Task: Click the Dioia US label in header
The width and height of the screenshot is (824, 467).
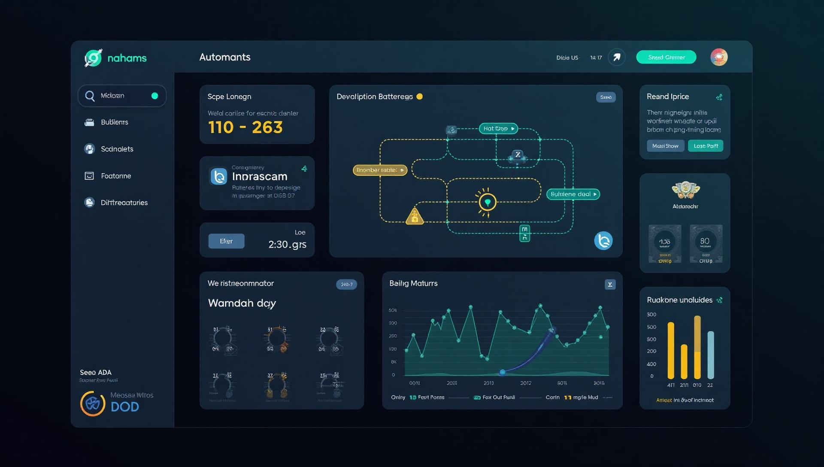Action: pos(567,58)
